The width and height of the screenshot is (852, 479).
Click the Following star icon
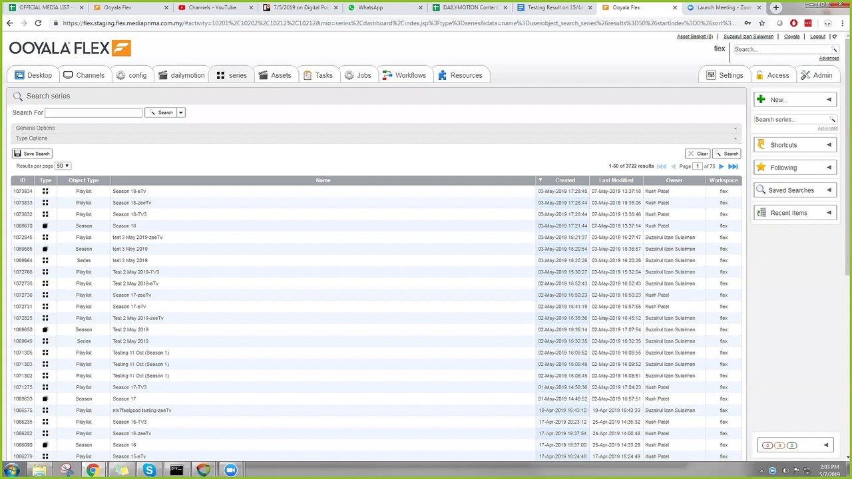pyautogui.click(x=761, y=167)
